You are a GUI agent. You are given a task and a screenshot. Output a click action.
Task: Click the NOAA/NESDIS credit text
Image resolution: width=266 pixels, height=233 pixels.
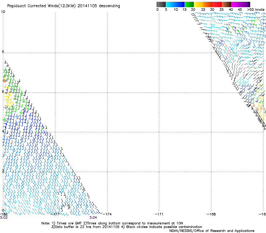tap(212, 230)
